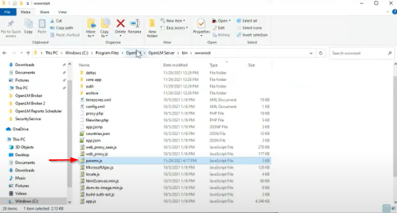Expand the Easy access dropdown
Screen dimensions: 397x213
coord(176,28)
